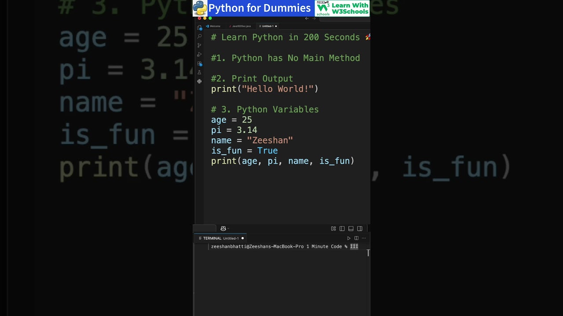The image size is (563, 316).
Task: Open the Explorer view in activity bar
Action: [x=199, y=28]
